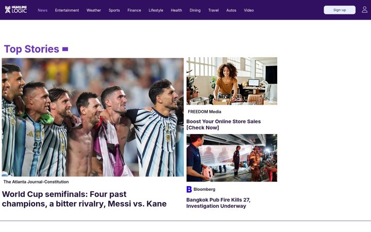This screenshot has width=371, height=232.
Task: Open the user profile icon
Action: (x=364, y=10)
